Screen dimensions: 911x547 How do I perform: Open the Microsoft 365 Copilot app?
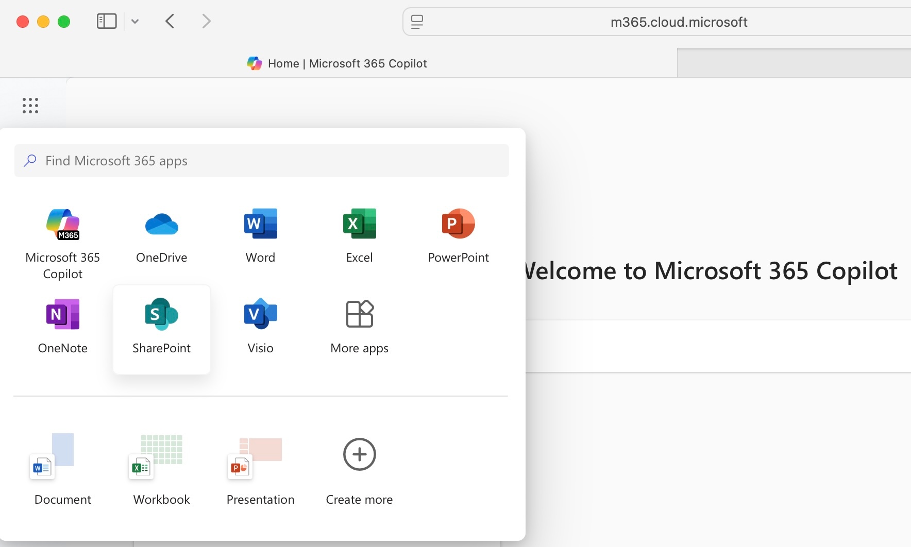(x=63, y=244)
